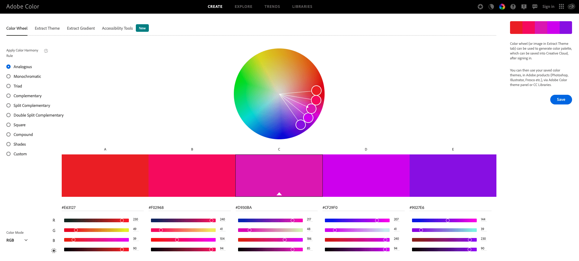Click the rainbow color wheel icon in header
579x261 pixels.
pos(502,7)
